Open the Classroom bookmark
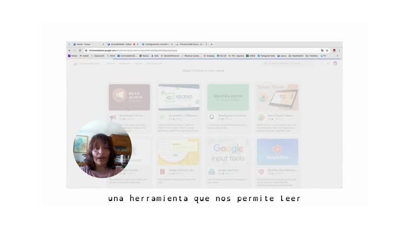Screen dimensions: 409x230 coord(98,56)
